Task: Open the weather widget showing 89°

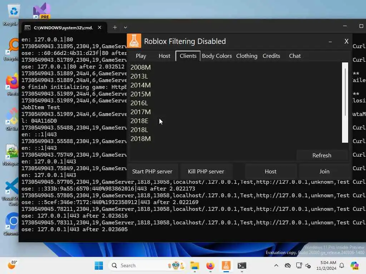Action: point(12,265)
